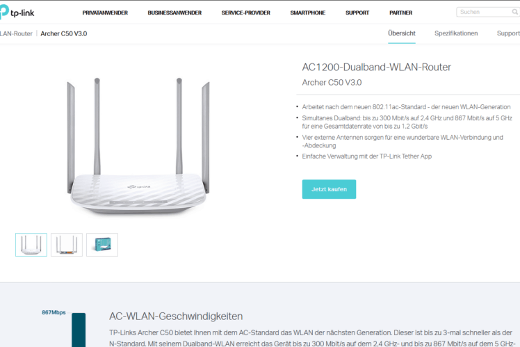
Task: Open the Businessanwender menu
Action: click(174, 13)
